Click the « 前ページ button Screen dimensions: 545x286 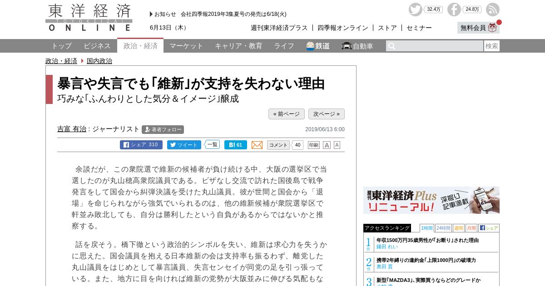287,114
